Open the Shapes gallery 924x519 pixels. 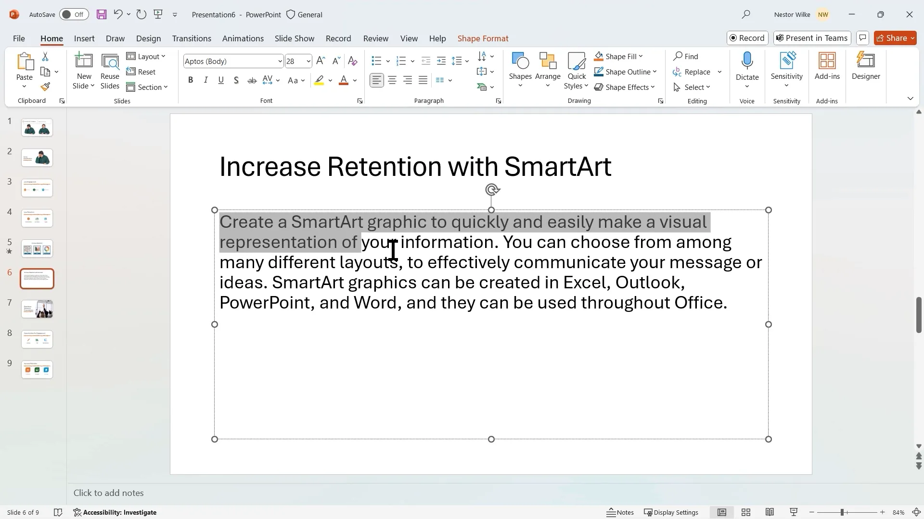(x=520, y=71)
